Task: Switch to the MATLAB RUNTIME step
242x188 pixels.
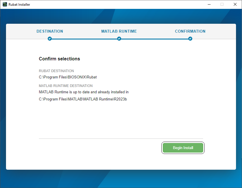Action: (x=119, y=31)
